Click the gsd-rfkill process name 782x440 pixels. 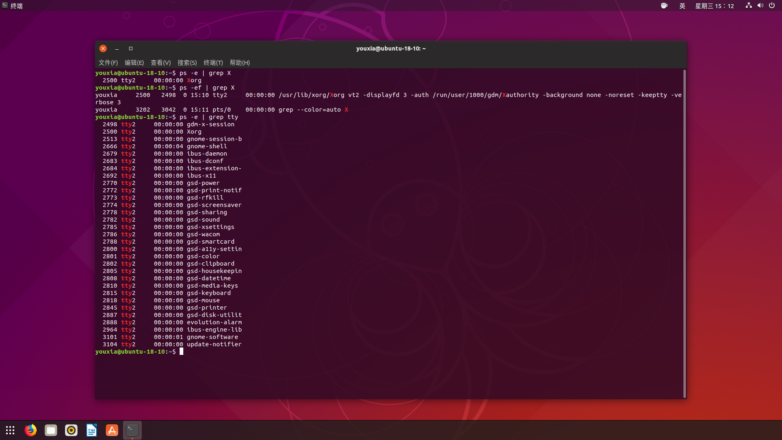205,198
